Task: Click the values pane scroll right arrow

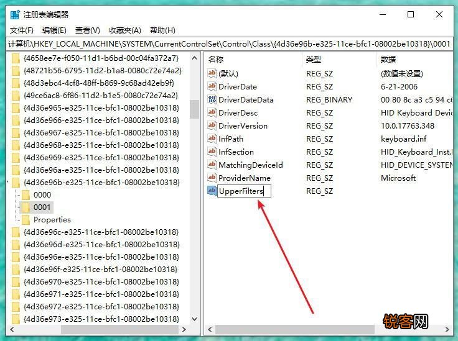Action: [x=447, y=330]
